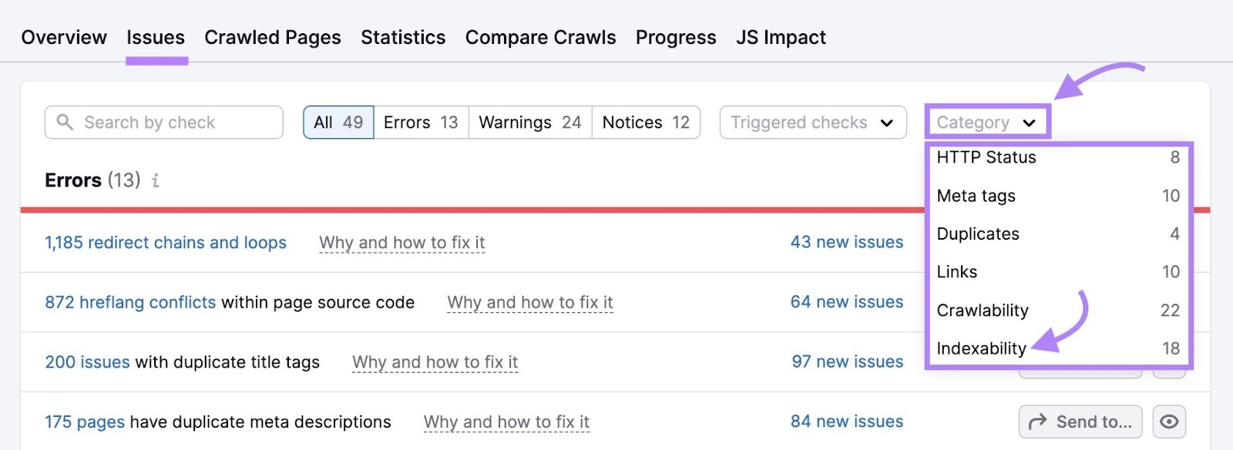Image resolution: width=1233 pixels, height=450 pixels.
Task: Select the Duplicates category option
Action: pyautogui.click(x=977, y=233)
